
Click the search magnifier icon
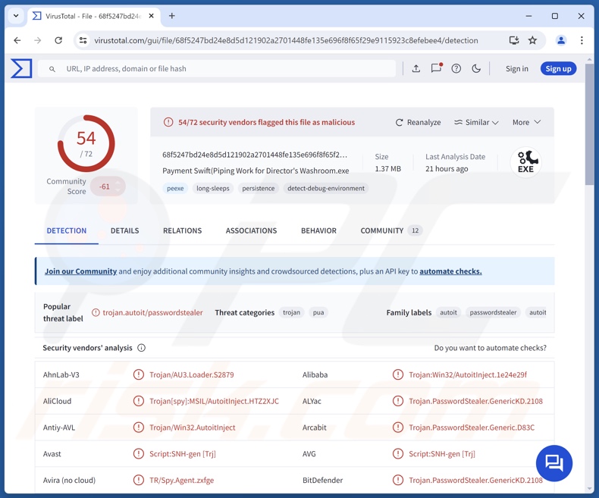(52, 69)
